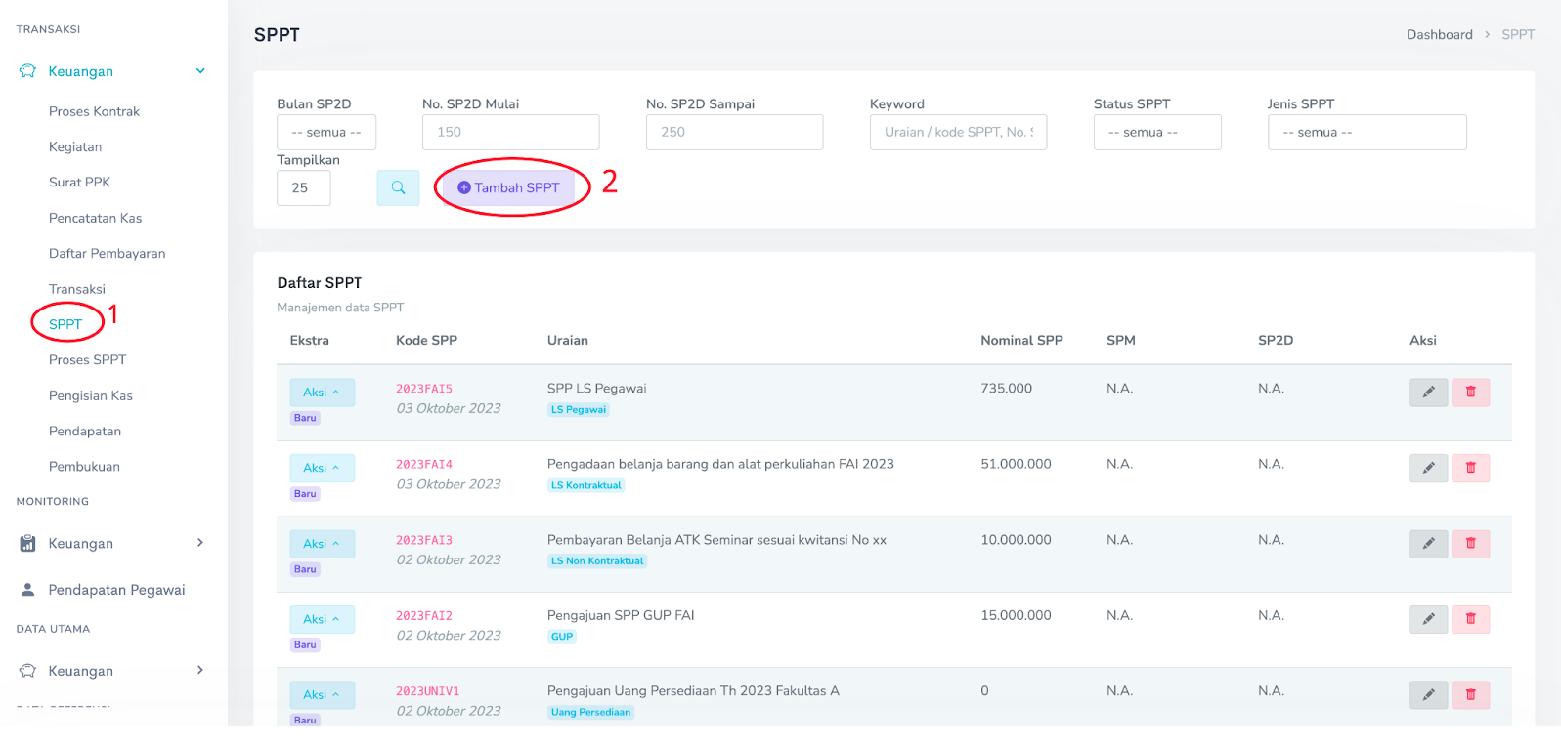Click the Tambah SPPT button
The width and height of the screenshot is (1561, 744).
coord(508,187)
